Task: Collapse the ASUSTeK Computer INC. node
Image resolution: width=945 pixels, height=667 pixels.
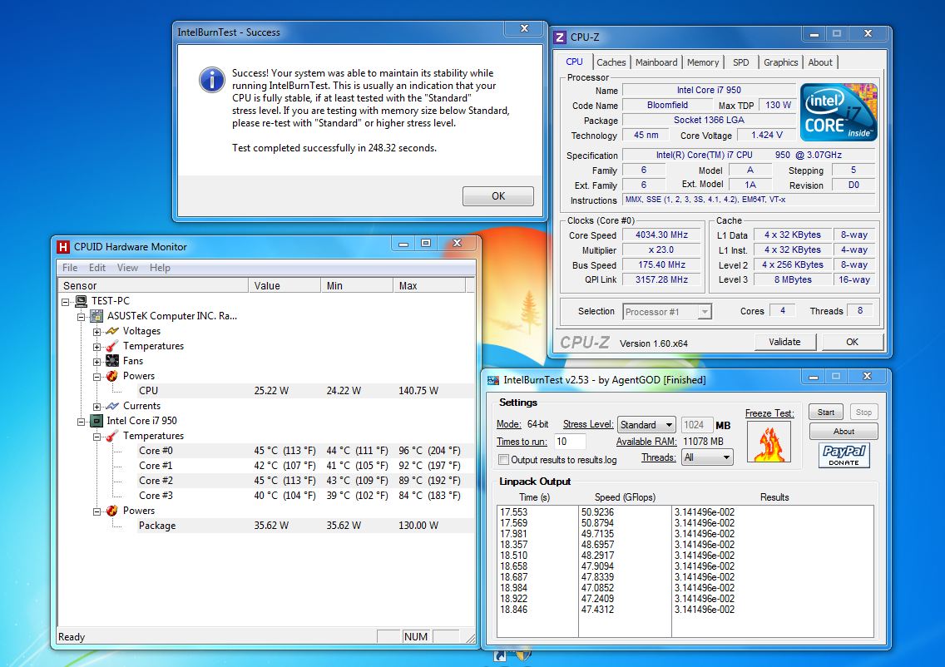Action: pos(81,316)
